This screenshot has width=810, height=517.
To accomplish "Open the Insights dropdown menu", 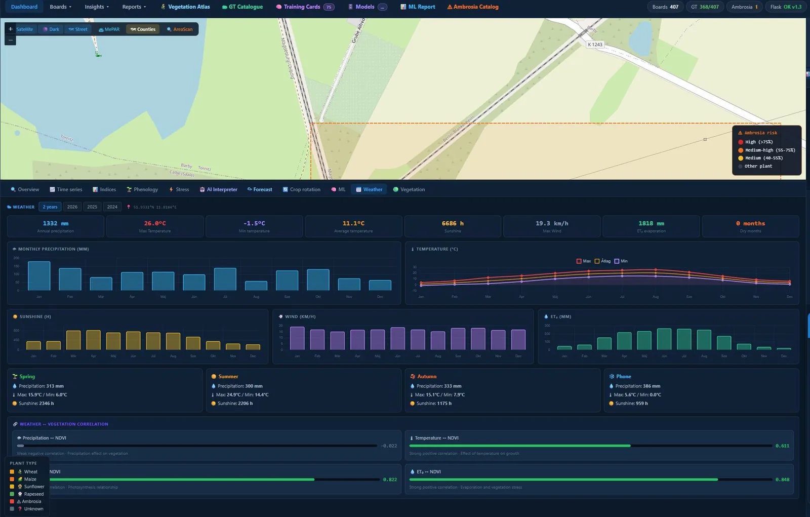I will click(97, 7).
